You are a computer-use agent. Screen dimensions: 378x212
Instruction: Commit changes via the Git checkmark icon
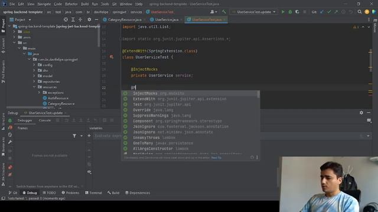[x=329, y=12]
